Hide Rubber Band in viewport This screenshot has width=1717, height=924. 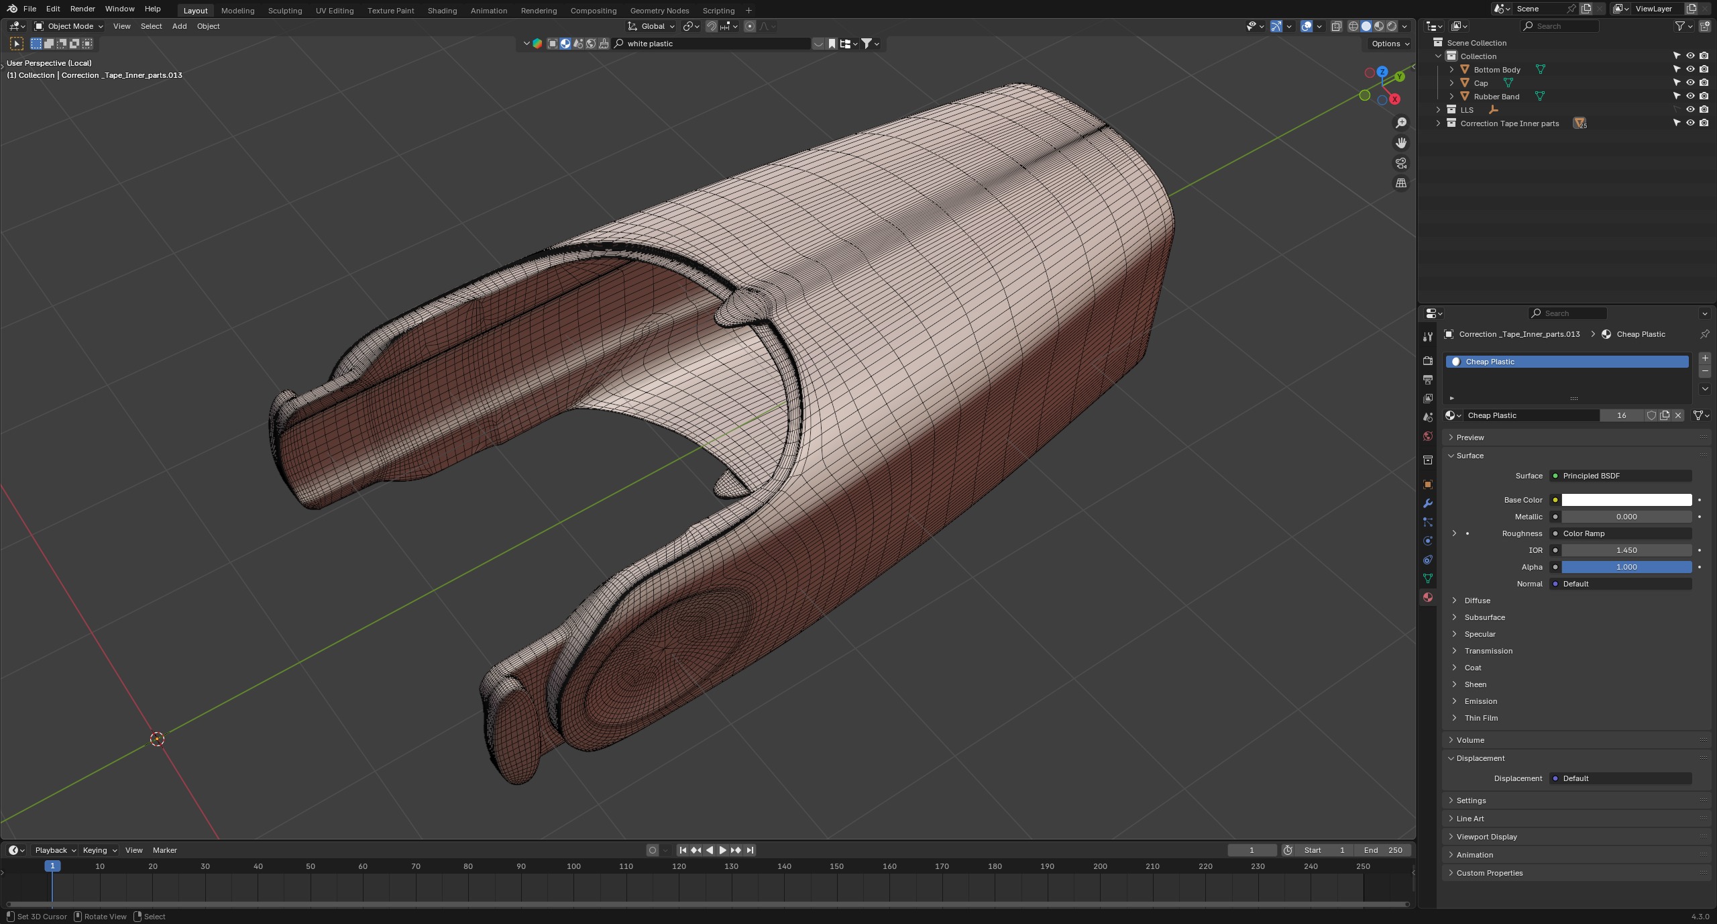[1690, 96]
